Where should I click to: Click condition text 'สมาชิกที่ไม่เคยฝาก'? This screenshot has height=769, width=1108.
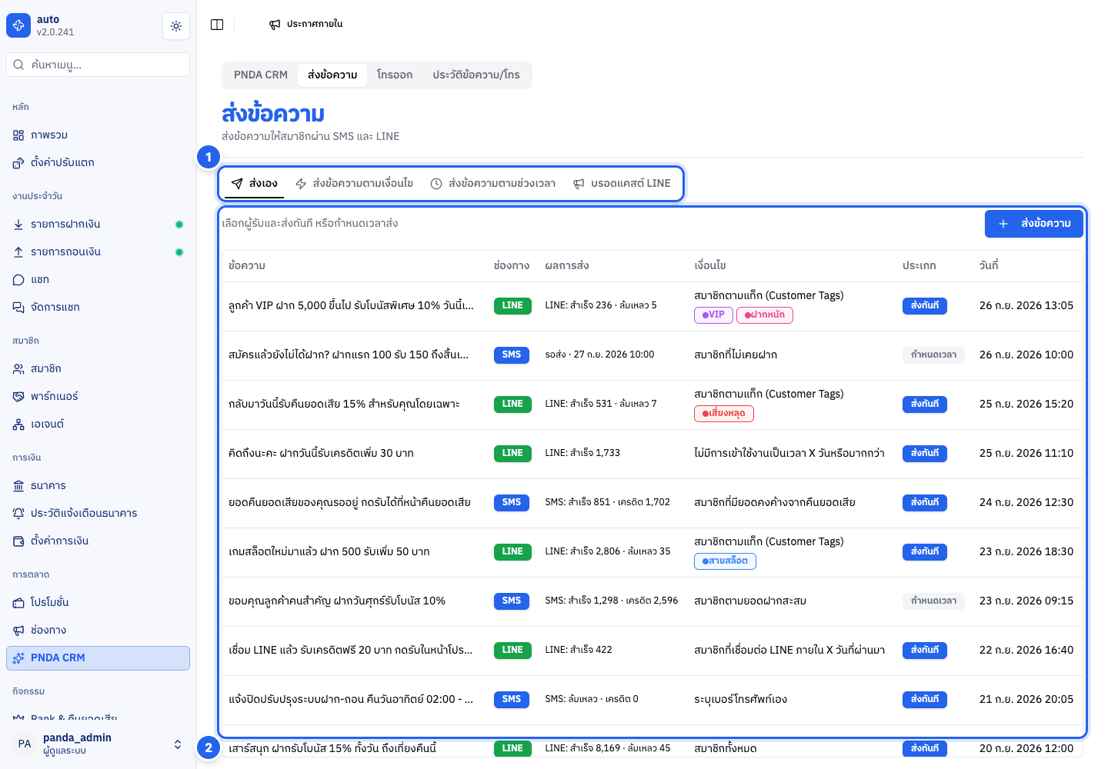736,355
